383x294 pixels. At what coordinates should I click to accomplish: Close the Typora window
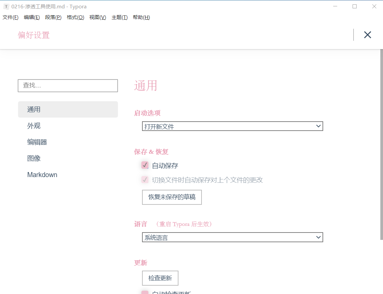coord(374,6)
